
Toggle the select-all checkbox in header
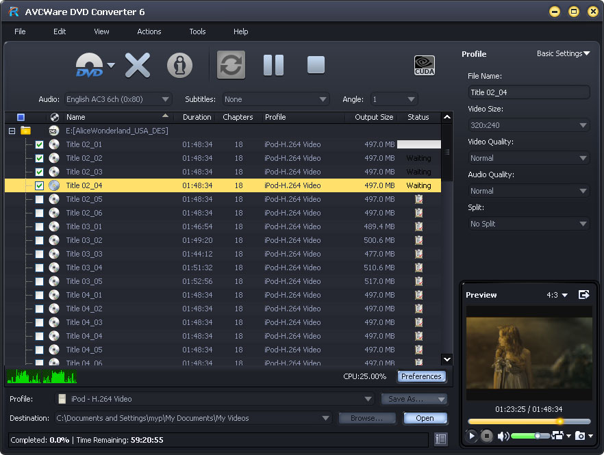coord(21,117)
